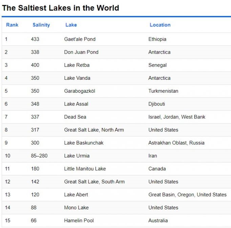Click the Saltiest Lakes page title
This screenshot has height=228, width=231.
61,8
